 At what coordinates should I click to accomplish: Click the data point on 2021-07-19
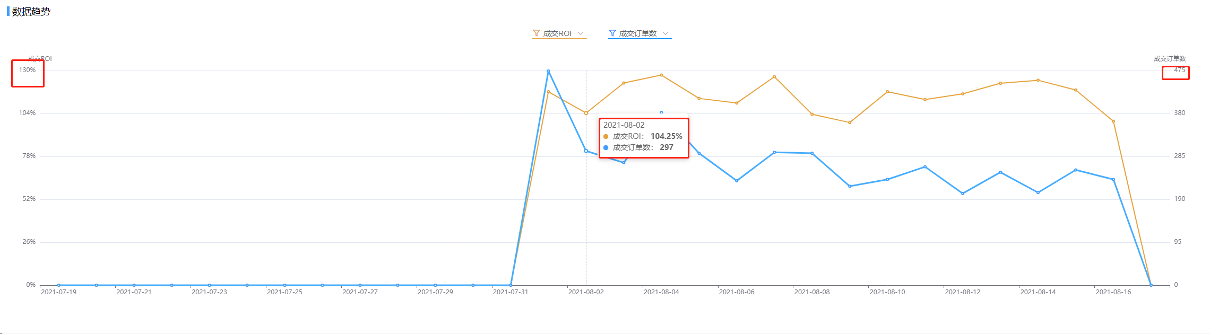[x=58, y=285]
